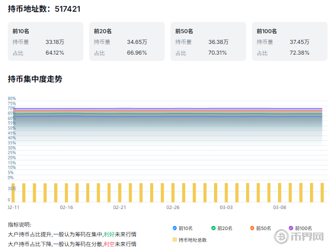Hide the 前100名 series via its legend label
329x250 pixels.
pyautogui.click(x=304, y=228)
